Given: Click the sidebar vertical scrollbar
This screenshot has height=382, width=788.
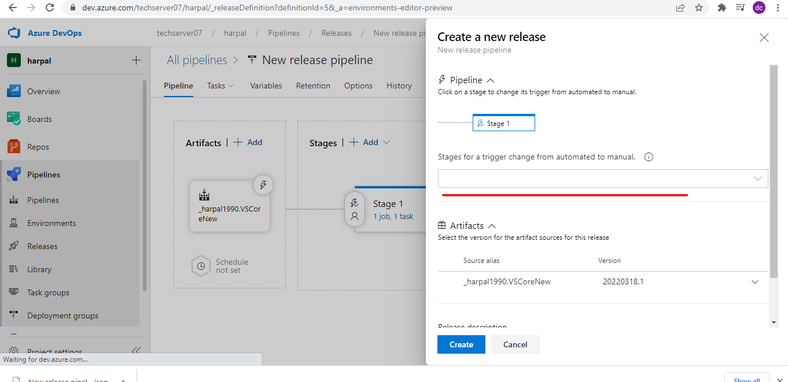Looking at the screenshot, I should click(145, 185).
